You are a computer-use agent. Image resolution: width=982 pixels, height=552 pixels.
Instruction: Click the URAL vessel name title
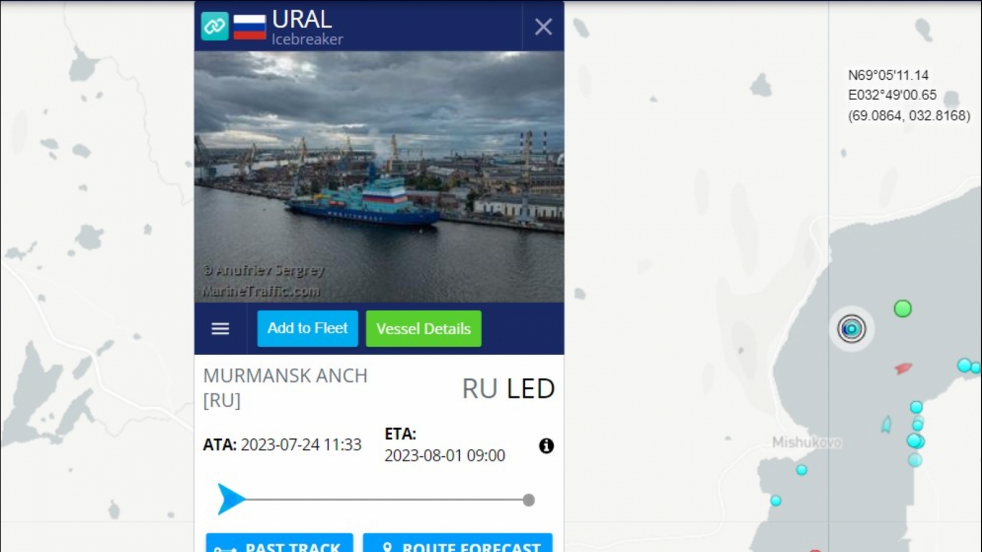point(302,20)
